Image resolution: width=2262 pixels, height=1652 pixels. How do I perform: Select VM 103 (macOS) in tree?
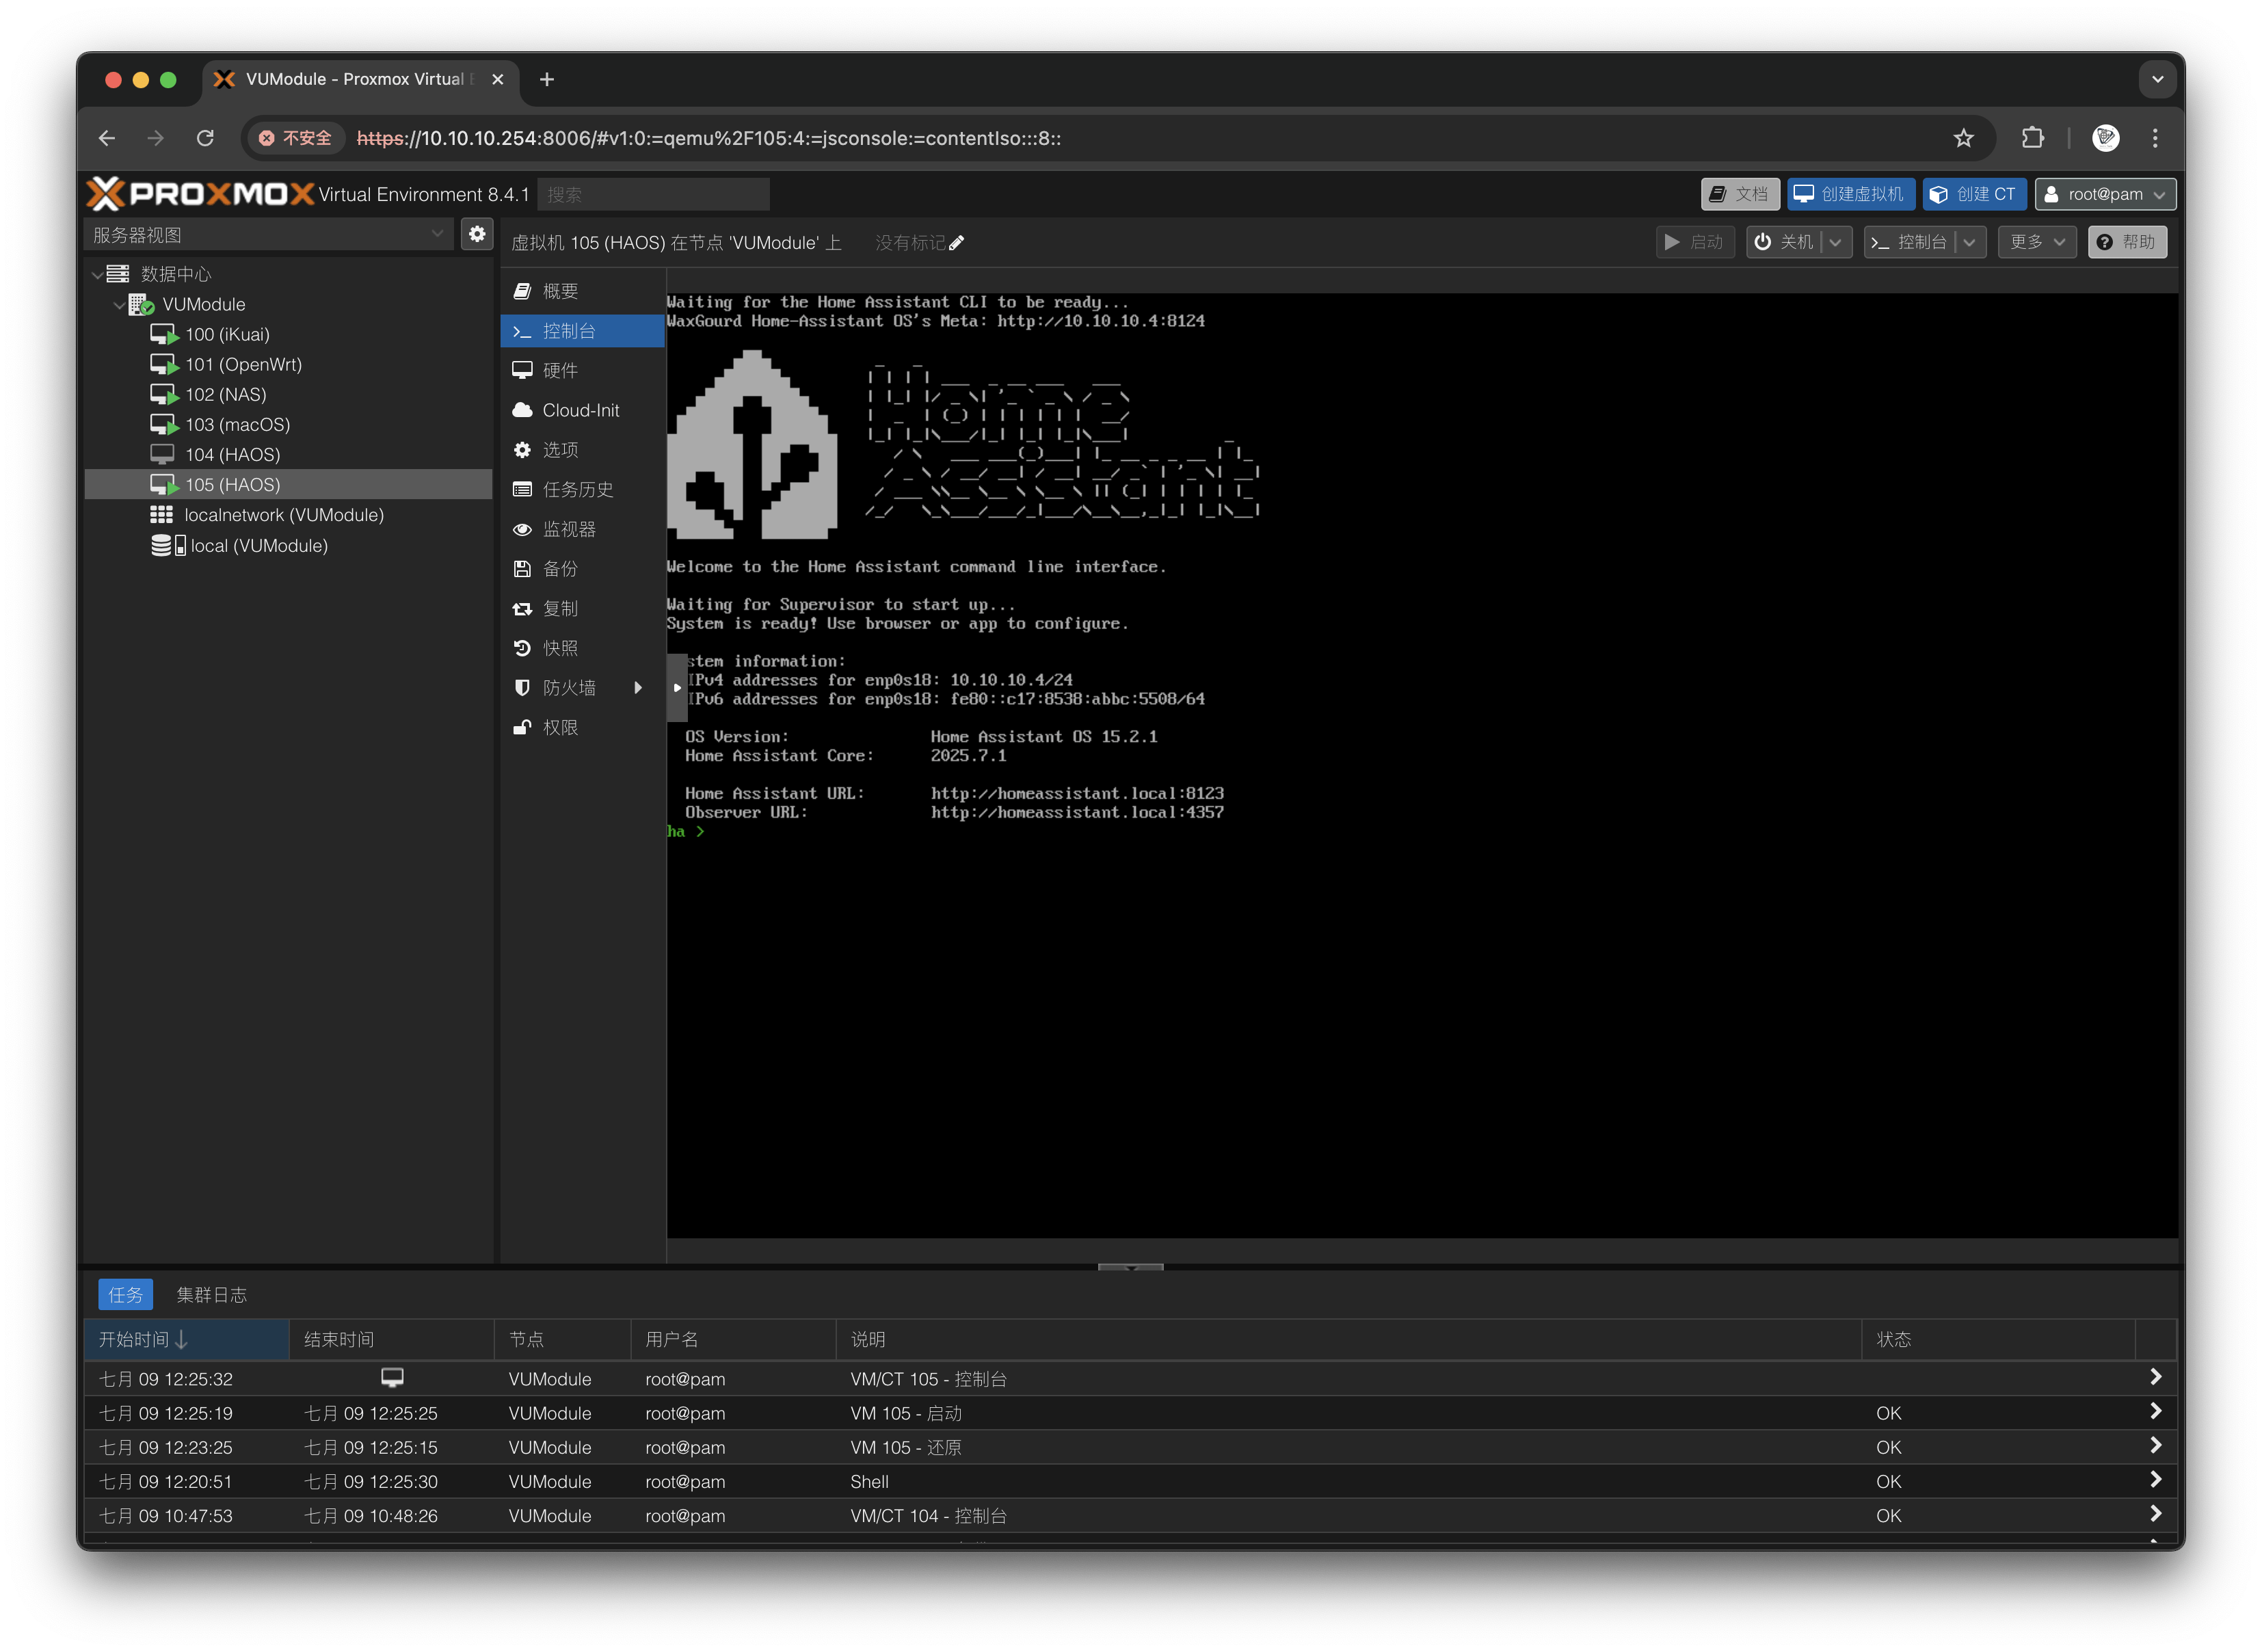point(237,425)
